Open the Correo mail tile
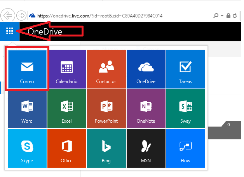The image size is (244, 177). [27, 69]
